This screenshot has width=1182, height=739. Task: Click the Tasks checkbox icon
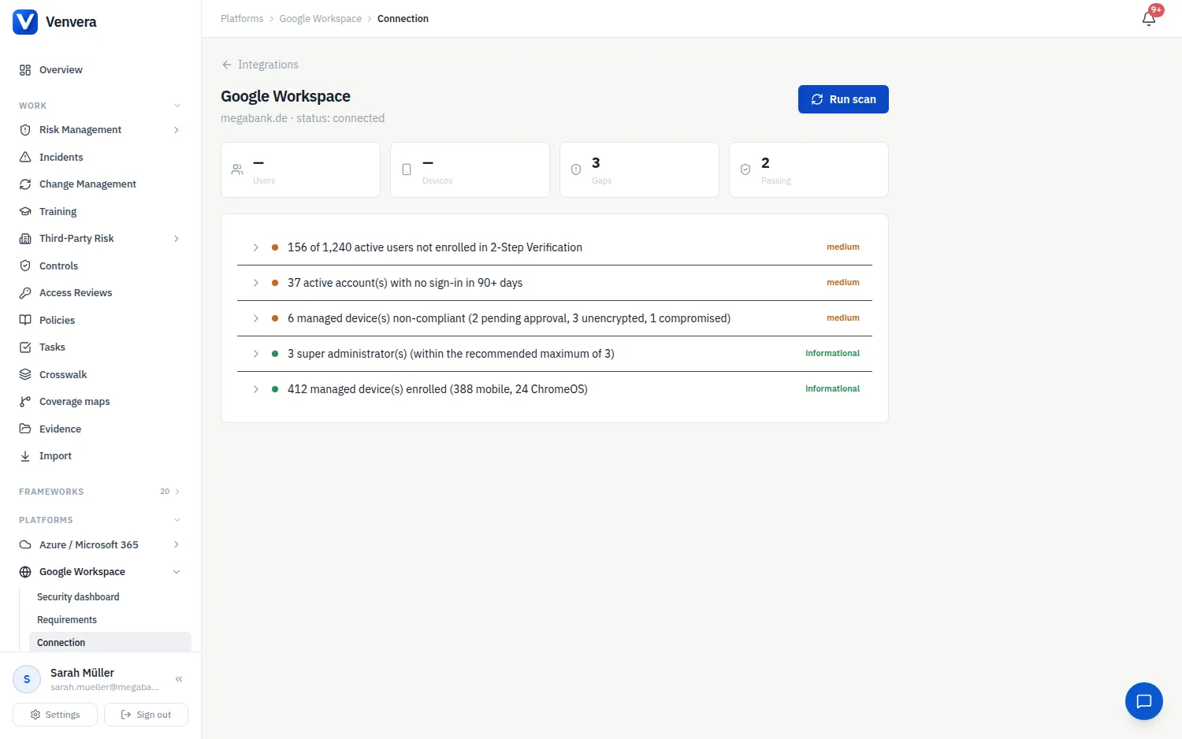(x=25, y=347)
